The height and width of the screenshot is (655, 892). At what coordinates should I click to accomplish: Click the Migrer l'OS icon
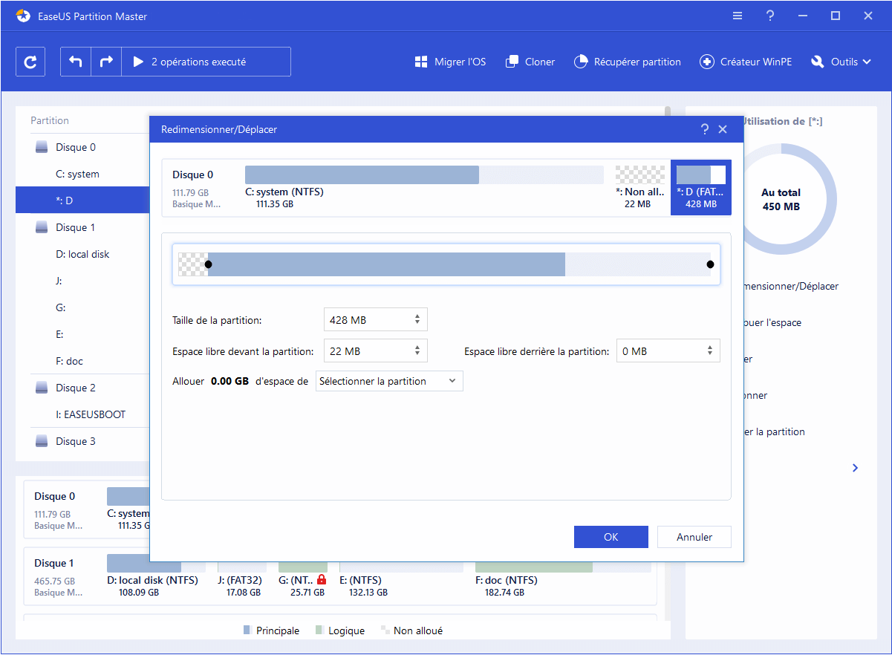point(422,62)
